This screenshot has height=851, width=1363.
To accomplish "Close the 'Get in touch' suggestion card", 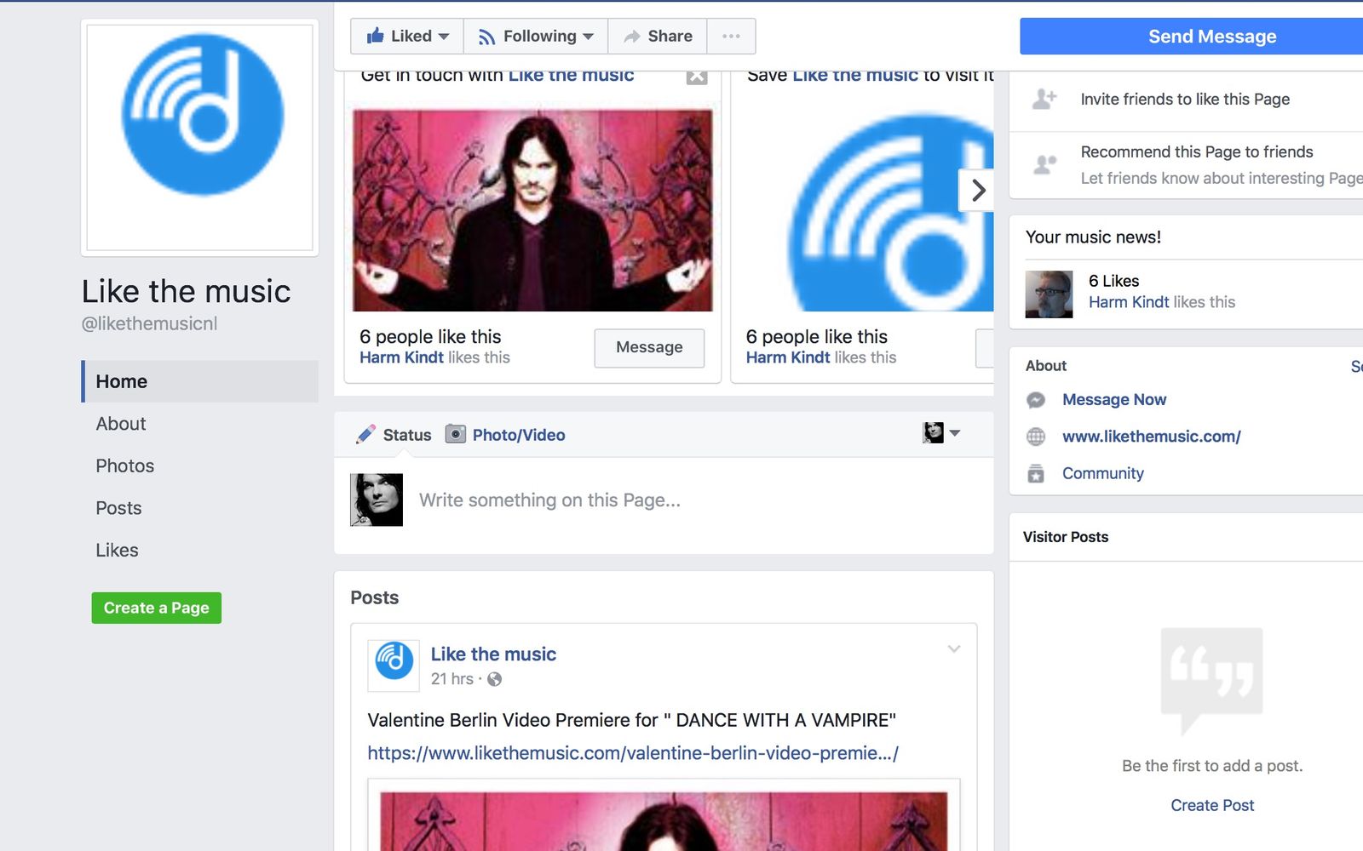I will 697,77.
